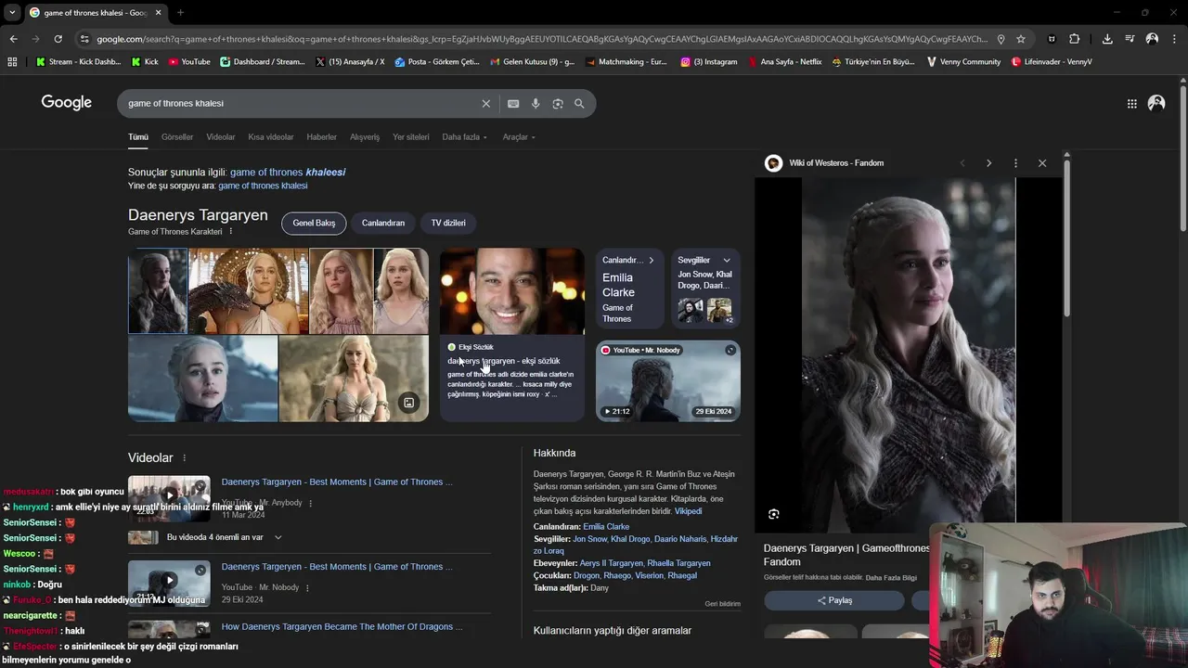Click the Emilia Clarke link under Canlandıran
Viewport: 1188px width, 668px height.
[606, 527]
